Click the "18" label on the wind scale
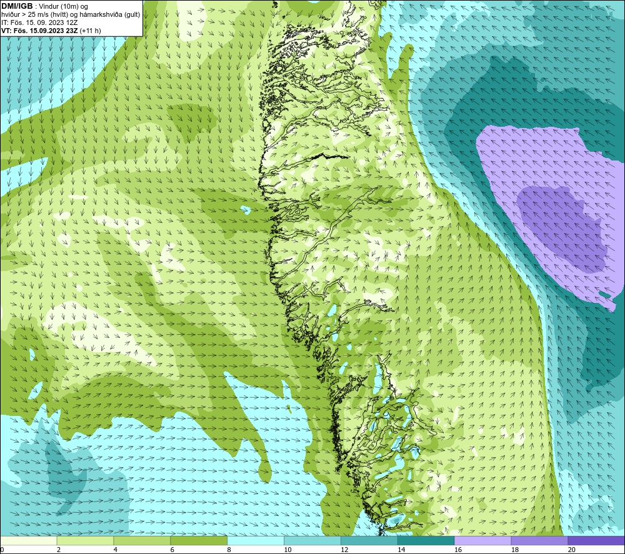 point(515,550)
